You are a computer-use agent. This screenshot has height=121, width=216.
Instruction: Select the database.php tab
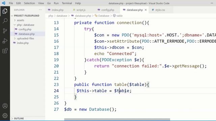[135, 10]
